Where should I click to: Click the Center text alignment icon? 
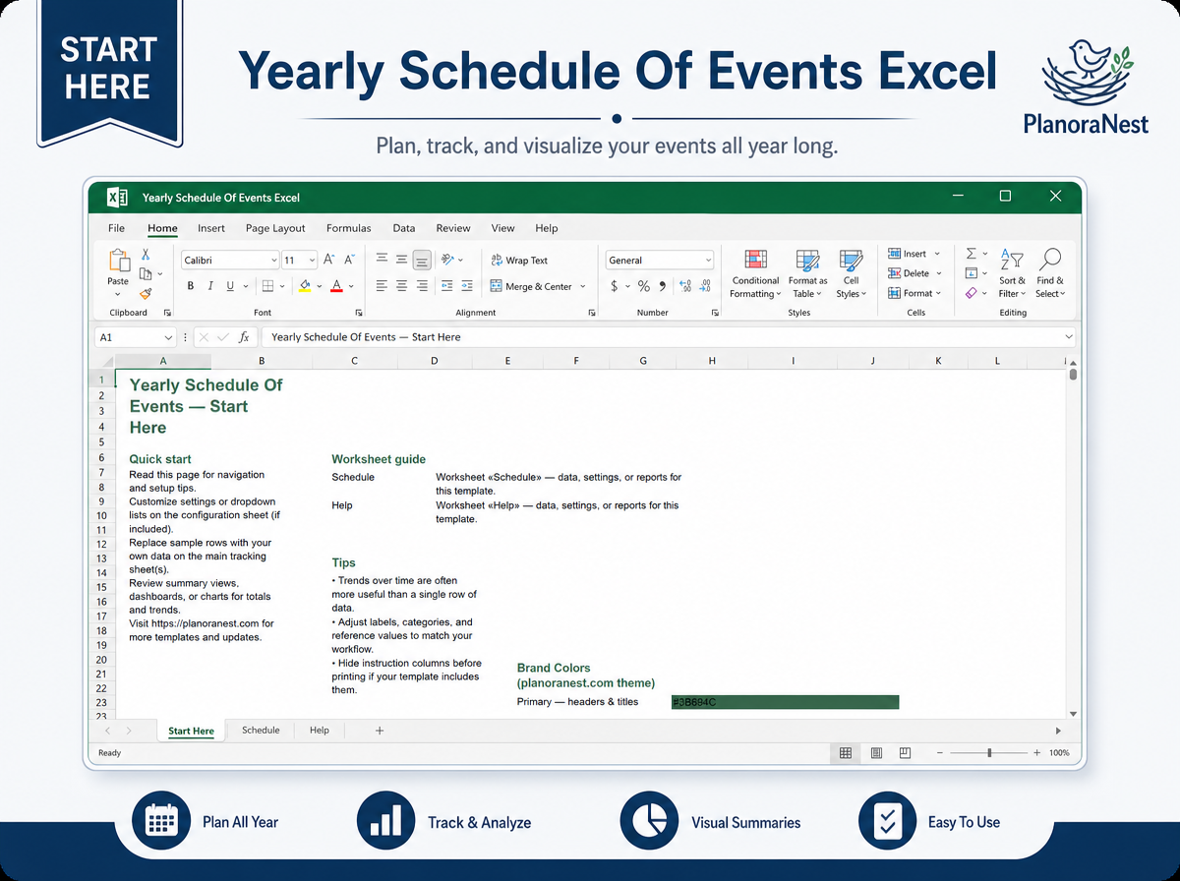click(x=401, y=286)
